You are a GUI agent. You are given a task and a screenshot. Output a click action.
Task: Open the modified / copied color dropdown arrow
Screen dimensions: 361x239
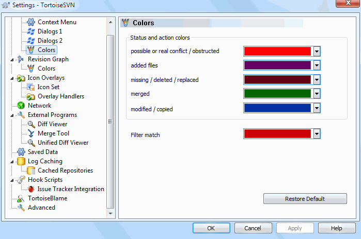click(x=317, y=108)
